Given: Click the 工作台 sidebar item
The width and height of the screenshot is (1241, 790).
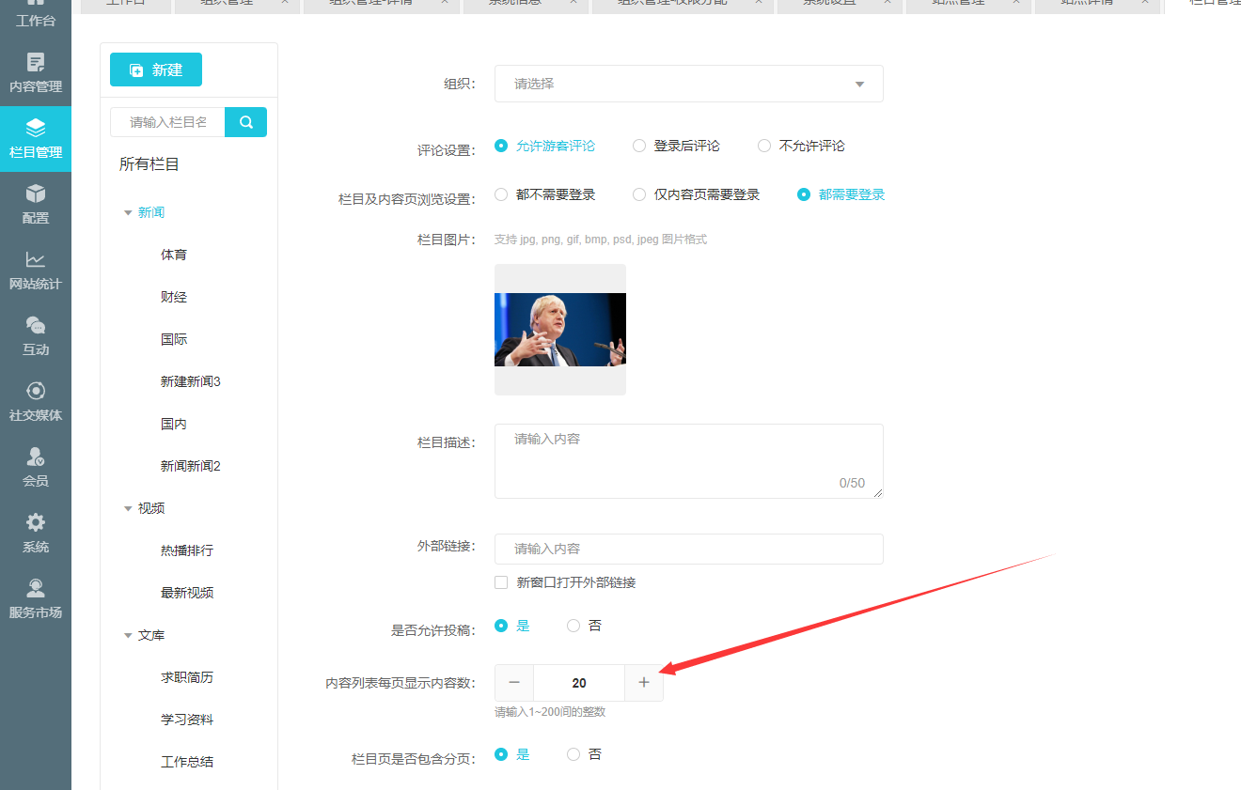Looking at the screenshot, I should [x=36, y=15].
